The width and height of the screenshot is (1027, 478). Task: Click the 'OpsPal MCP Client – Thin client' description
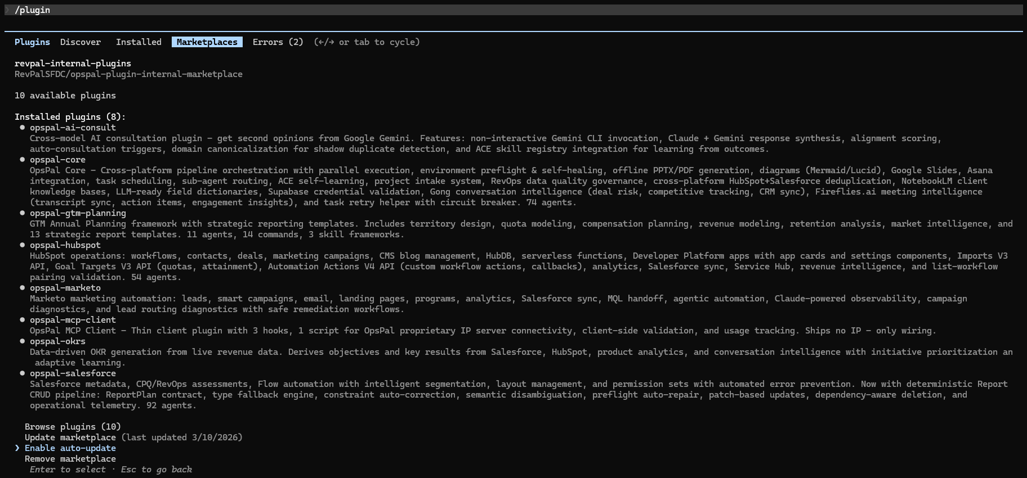[483, 331]
